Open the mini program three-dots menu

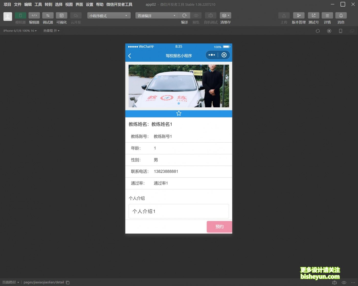[212, 55]
